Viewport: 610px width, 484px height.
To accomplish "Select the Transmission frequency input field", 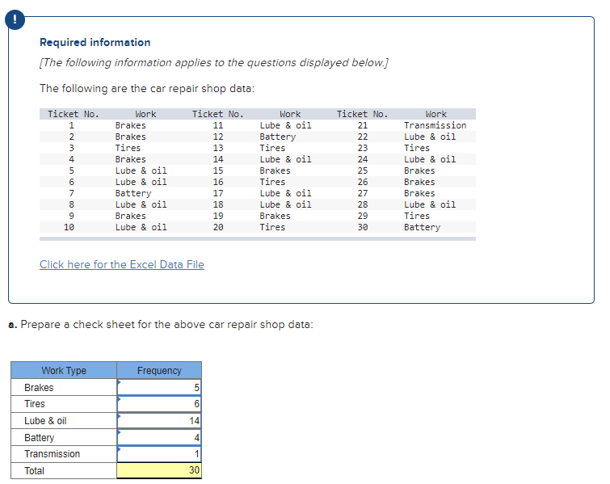I will pyautogui.click(x=159, y=454).
